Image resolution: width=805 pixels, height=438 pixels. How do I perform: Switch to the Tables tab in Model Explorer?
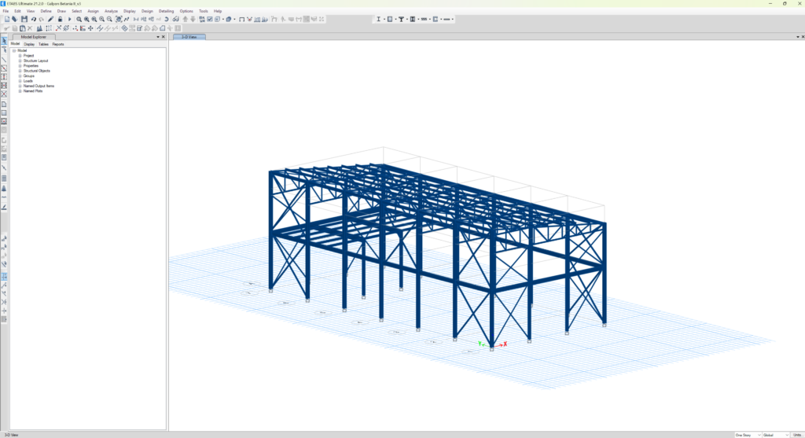43,44
